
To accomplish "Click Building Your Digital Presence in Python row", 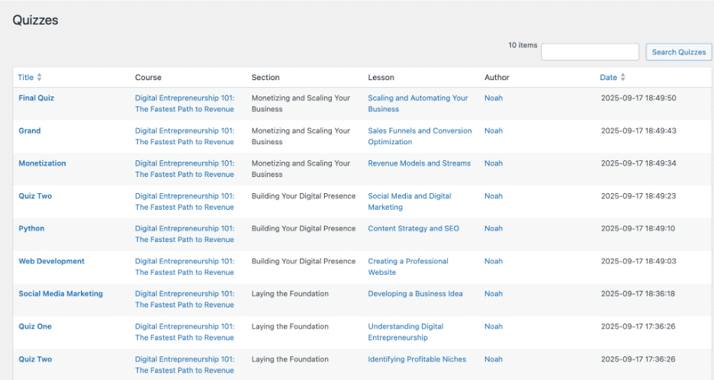I will click(304, 228).
